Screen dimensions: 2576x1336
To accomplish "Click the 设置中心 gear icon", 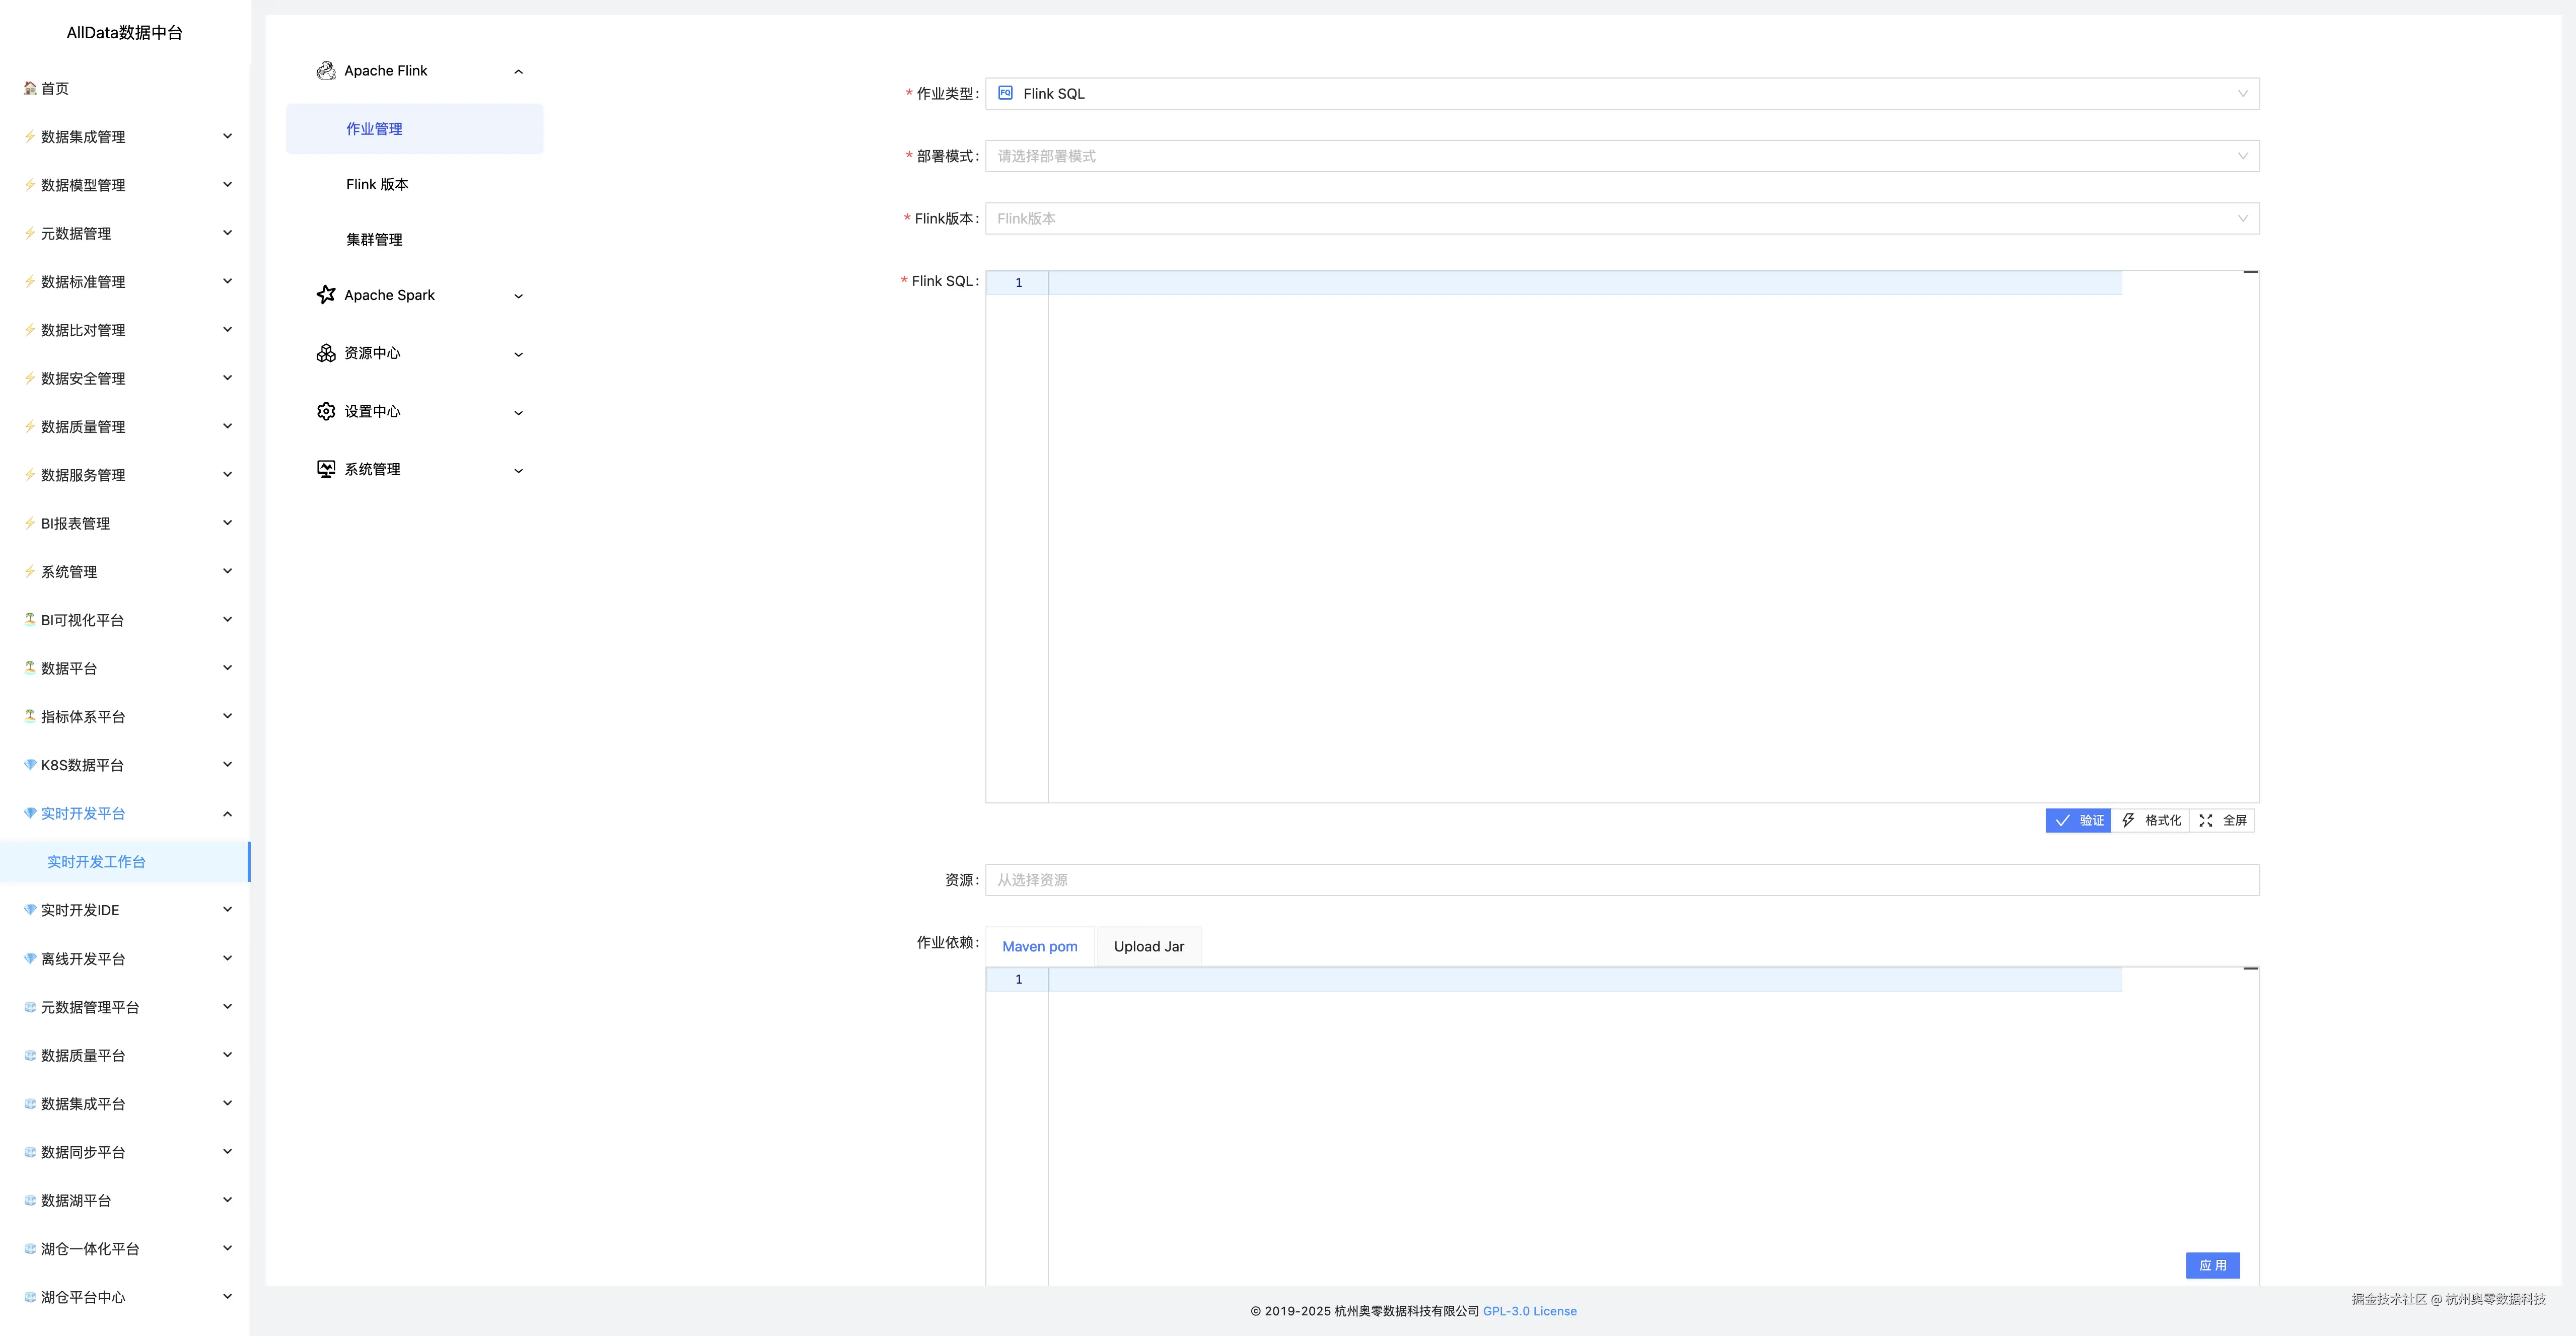I will pos(326,411).
